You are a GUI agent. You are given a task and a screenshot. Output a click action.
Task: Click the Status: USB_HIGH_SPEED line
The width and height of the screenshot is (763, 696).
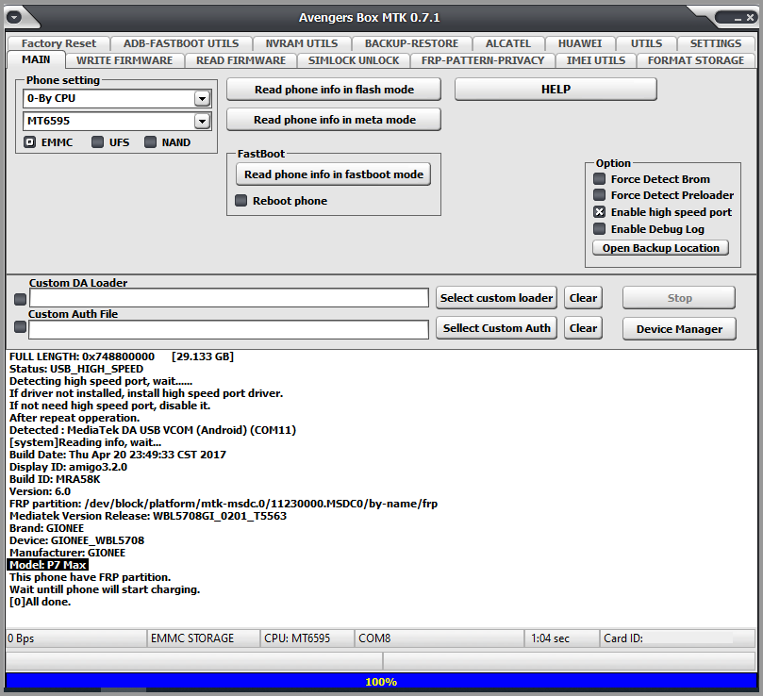click(76, 369)
